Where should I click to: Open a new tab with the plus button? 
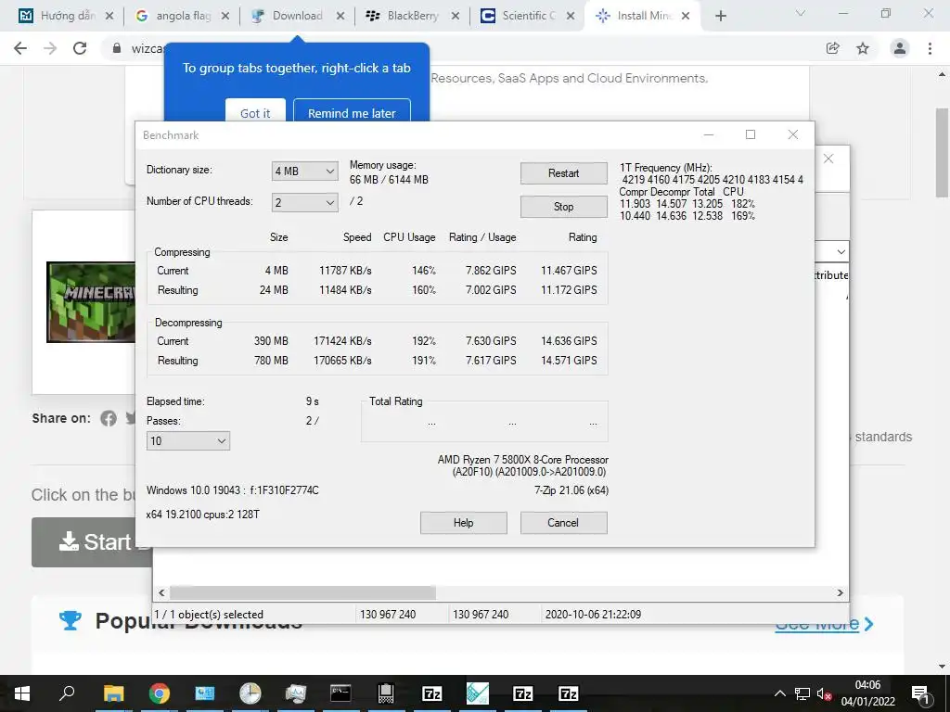[720, 17]
